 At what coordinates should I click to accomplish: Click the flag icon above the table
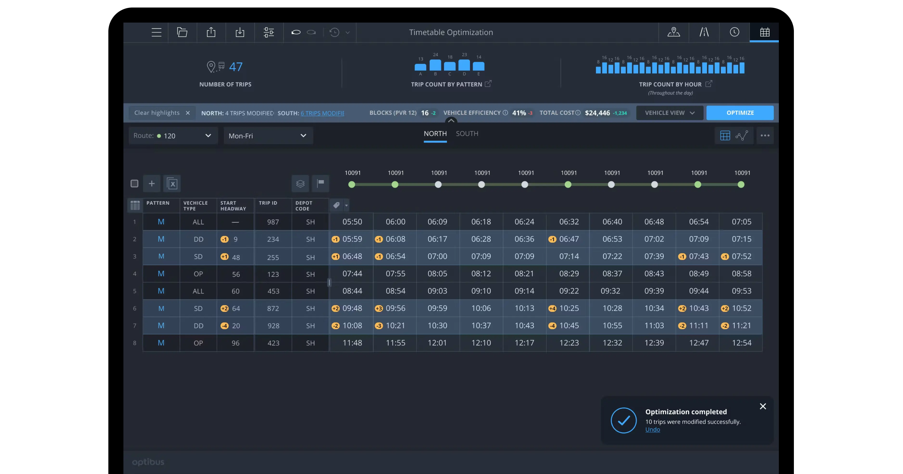click(x=321, y=184)
